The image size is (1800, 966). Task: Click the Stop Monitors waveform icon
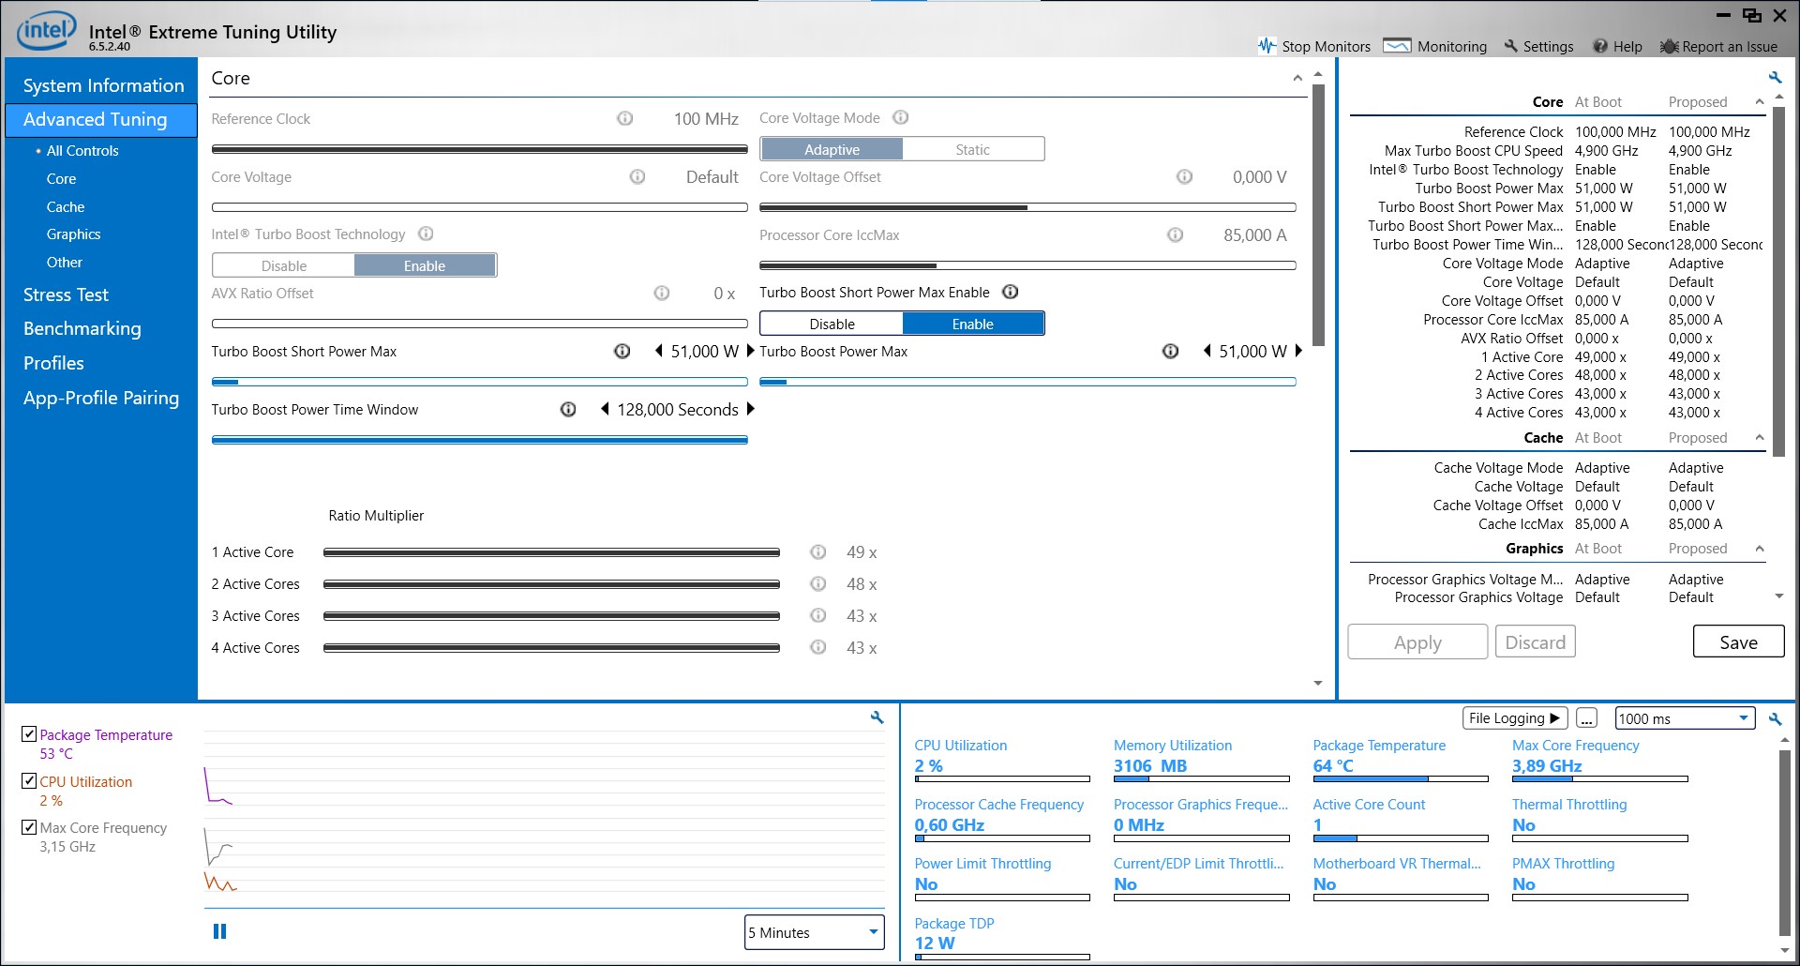pyautogui.click(x=1267, y=46)
